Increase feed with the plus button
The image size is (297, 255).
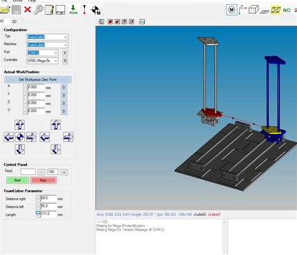pyautogui.click(x=64, y=172)
